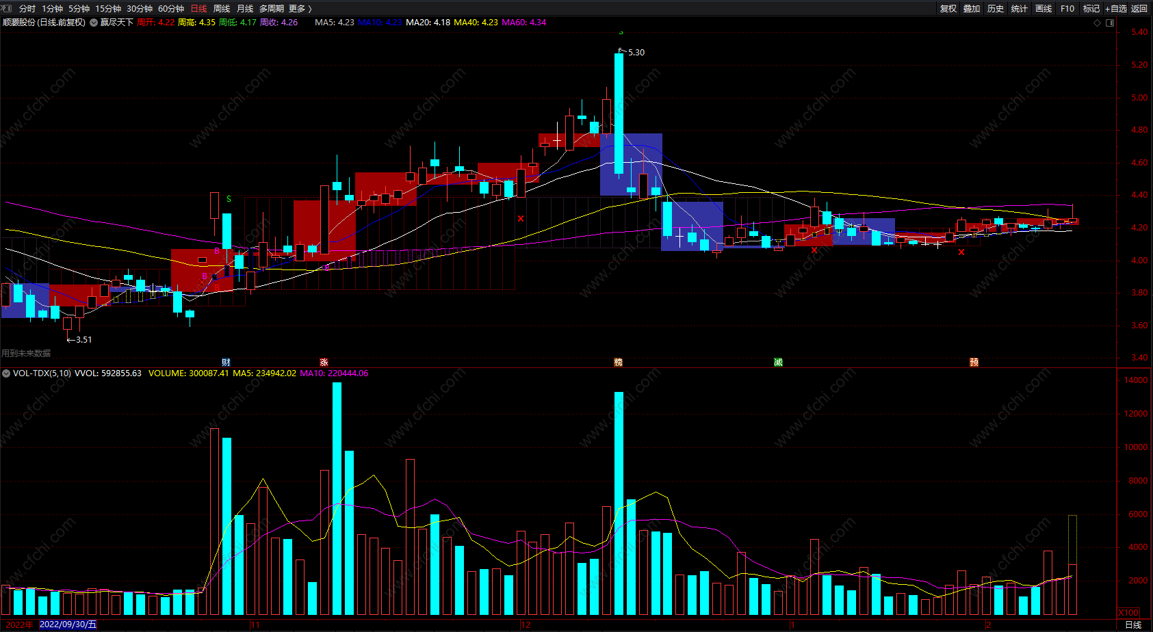Click the MA10: 4.23 price label
Image resolution: width=1153 pixels, height=632 pixels.
tap(380, 23)
